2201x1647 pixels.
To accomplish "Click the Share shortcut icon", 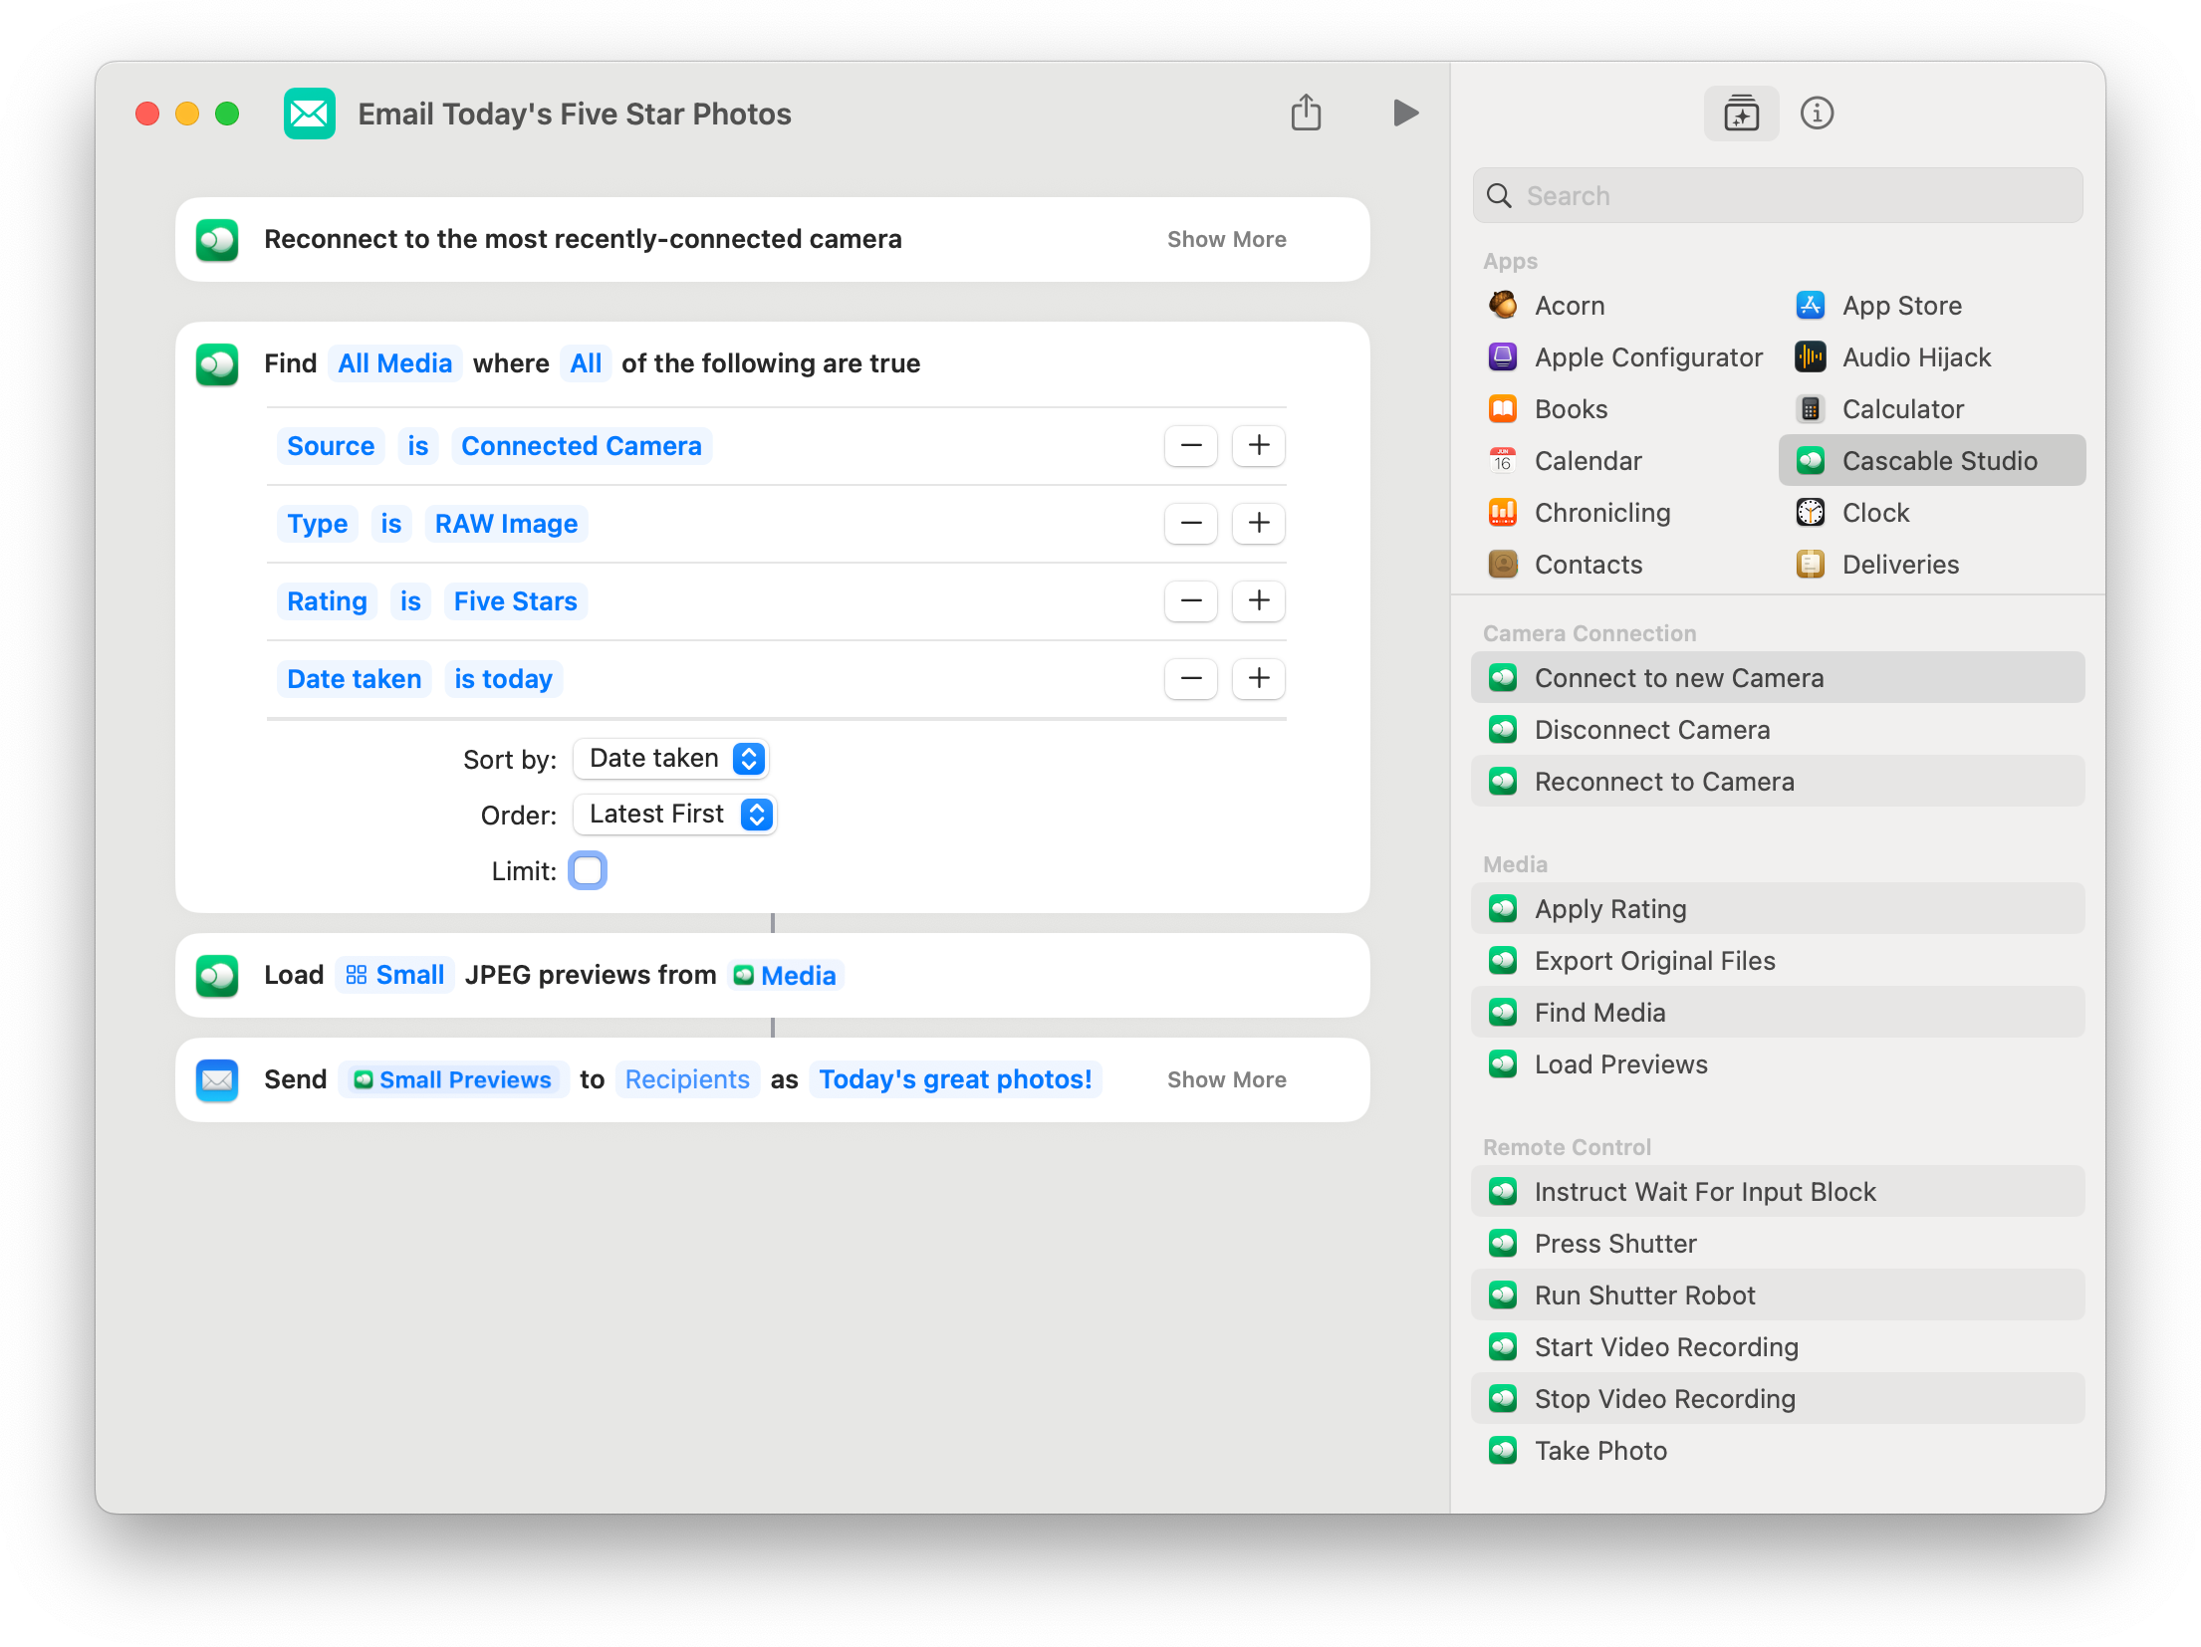I will [1306, 113].
